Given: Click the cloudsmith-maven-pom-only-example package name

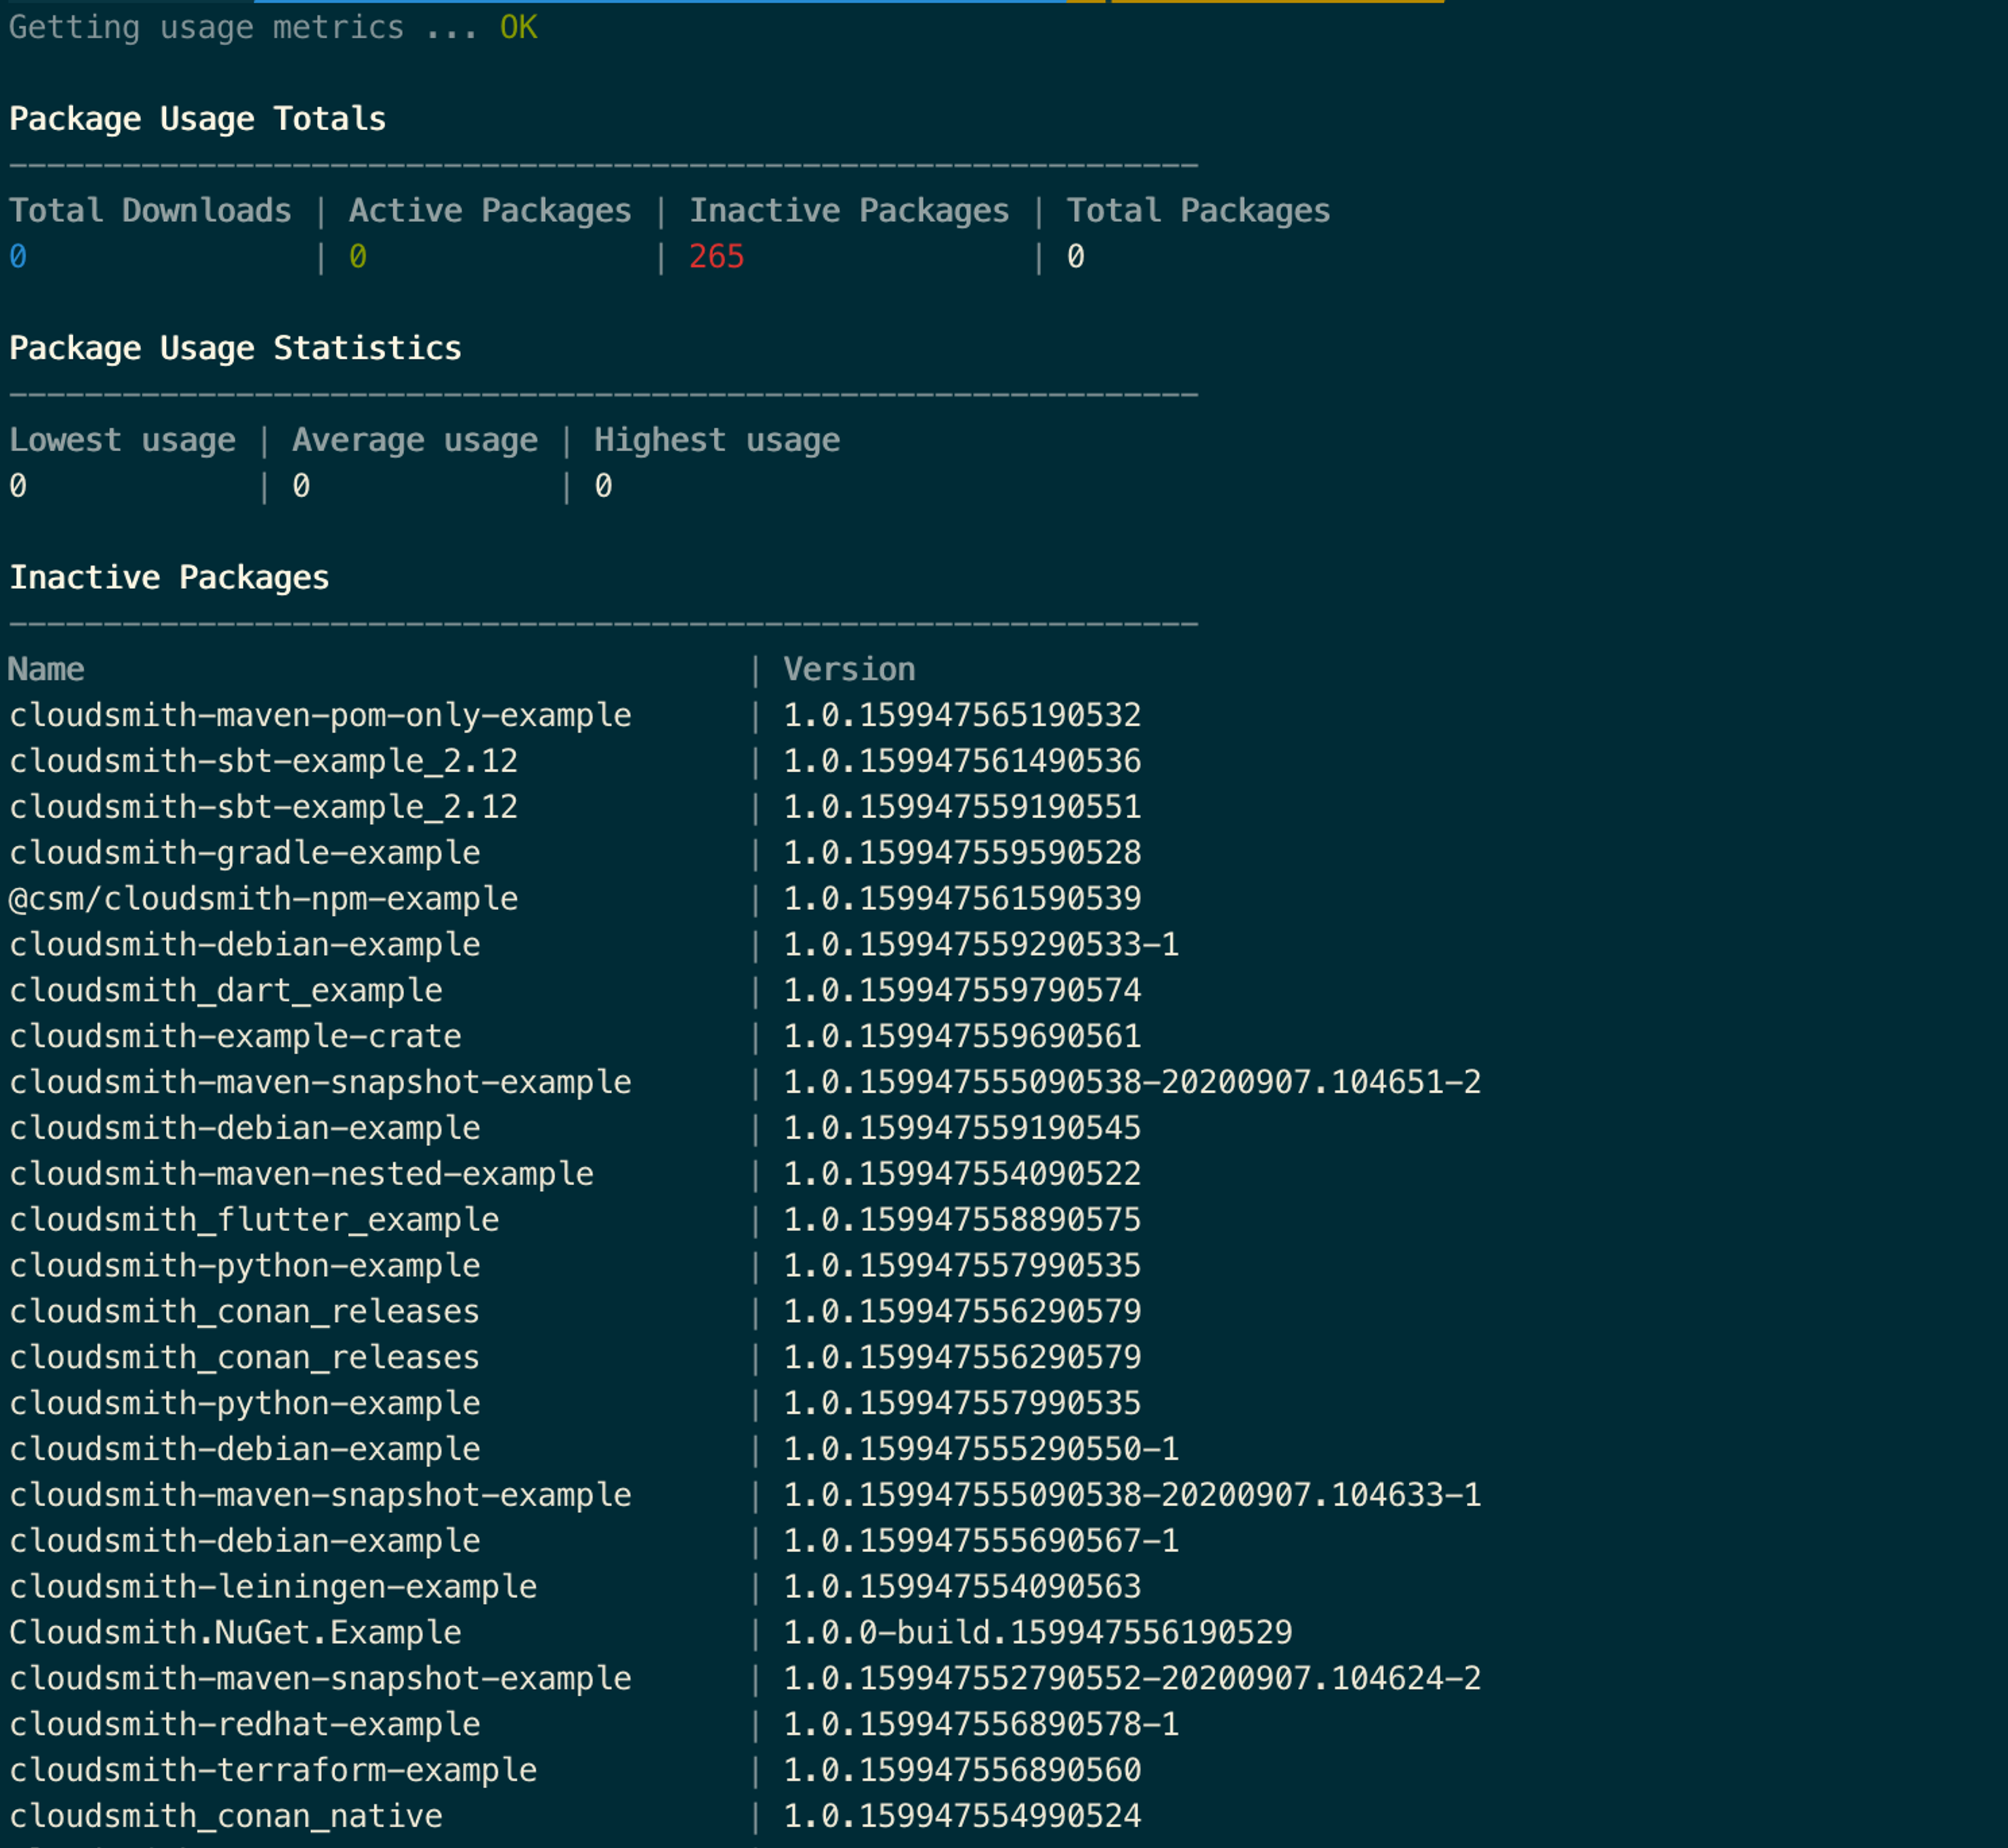Looking at the screenshot, I should click(320, 715).
